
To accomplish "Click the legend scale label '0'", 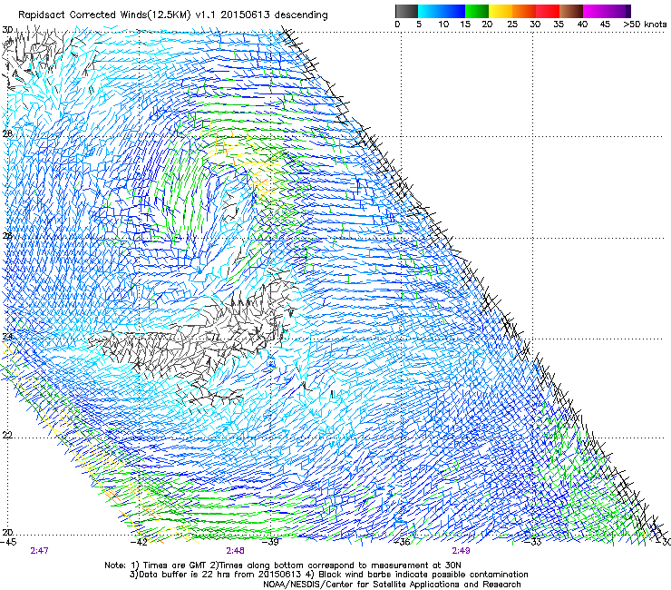I will (x=397, y=25).
